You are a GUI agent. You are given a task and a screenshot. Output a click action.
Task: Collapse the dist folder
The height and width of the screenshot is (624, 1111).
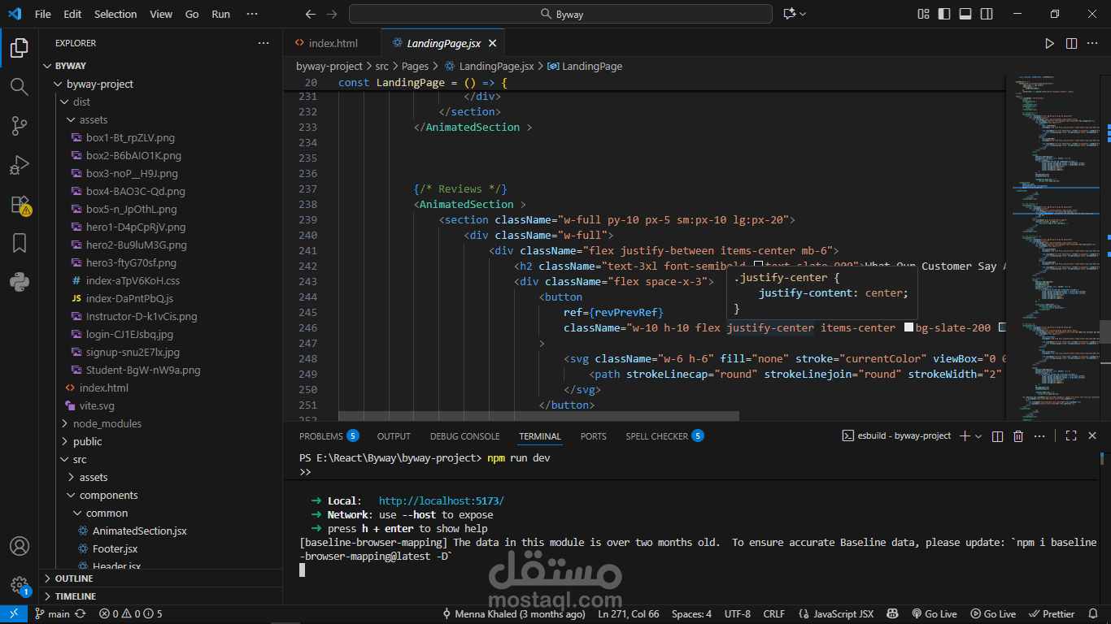(161, 102)
